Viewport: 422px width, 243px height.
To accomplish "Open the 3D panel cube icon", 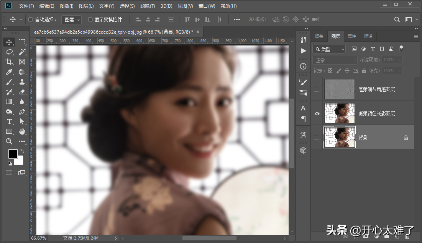I will point(303,151).
